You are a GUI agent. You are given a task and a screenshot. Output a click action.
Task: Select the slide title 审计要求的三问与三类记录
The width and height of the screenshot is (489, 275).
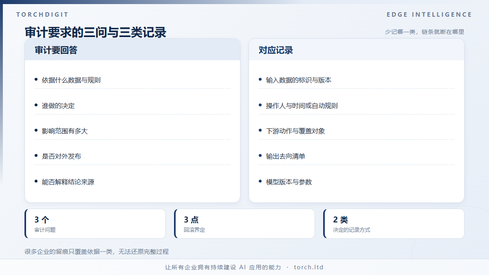coord(95,33)
